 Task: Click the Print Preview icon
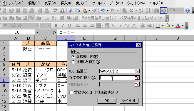tap(47, 11)
